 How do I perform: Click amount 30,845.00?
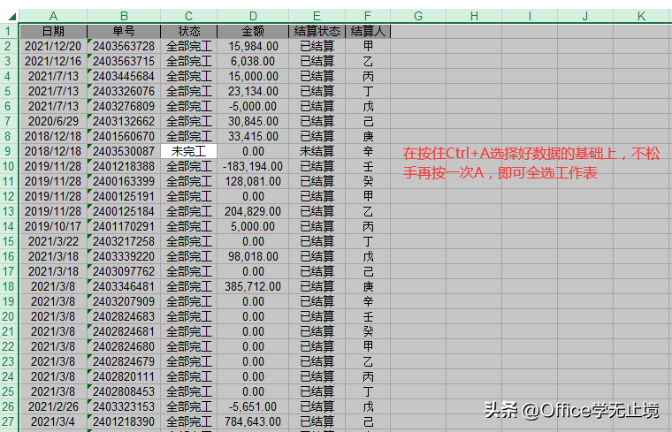coord(253,122)
